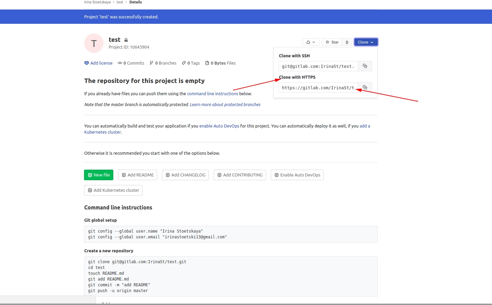Copy the SSH clone URL
Screen dimensions: 492x305
tap(365, 66)
